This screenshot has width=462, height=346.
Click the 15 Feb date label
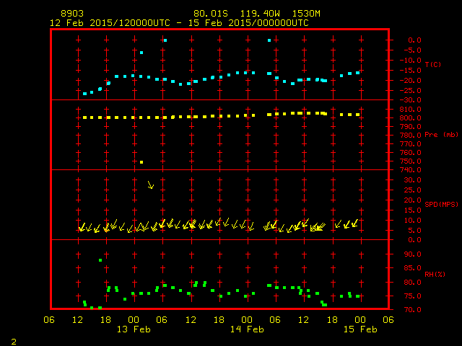click(x=359, y=329)
